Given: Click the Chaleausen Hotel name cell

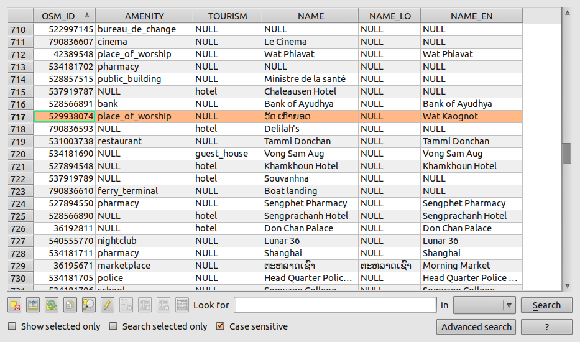Looking at the screenshot, I should tap(310, 92).
